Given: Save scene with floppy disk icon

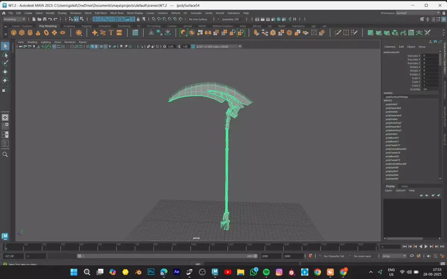Looking at the screenshot, I should [x=45, y=19].
